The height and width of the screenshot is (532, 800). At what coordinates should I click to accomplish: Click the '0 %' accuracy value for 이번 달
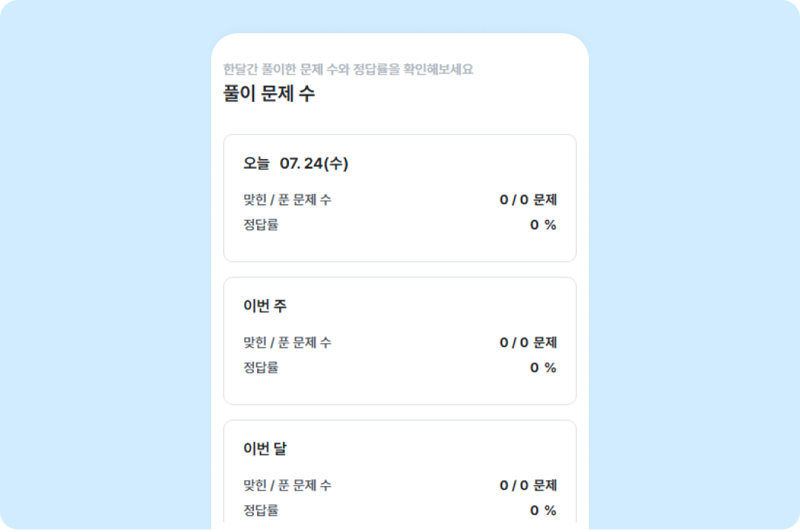[x=543, y=511]
